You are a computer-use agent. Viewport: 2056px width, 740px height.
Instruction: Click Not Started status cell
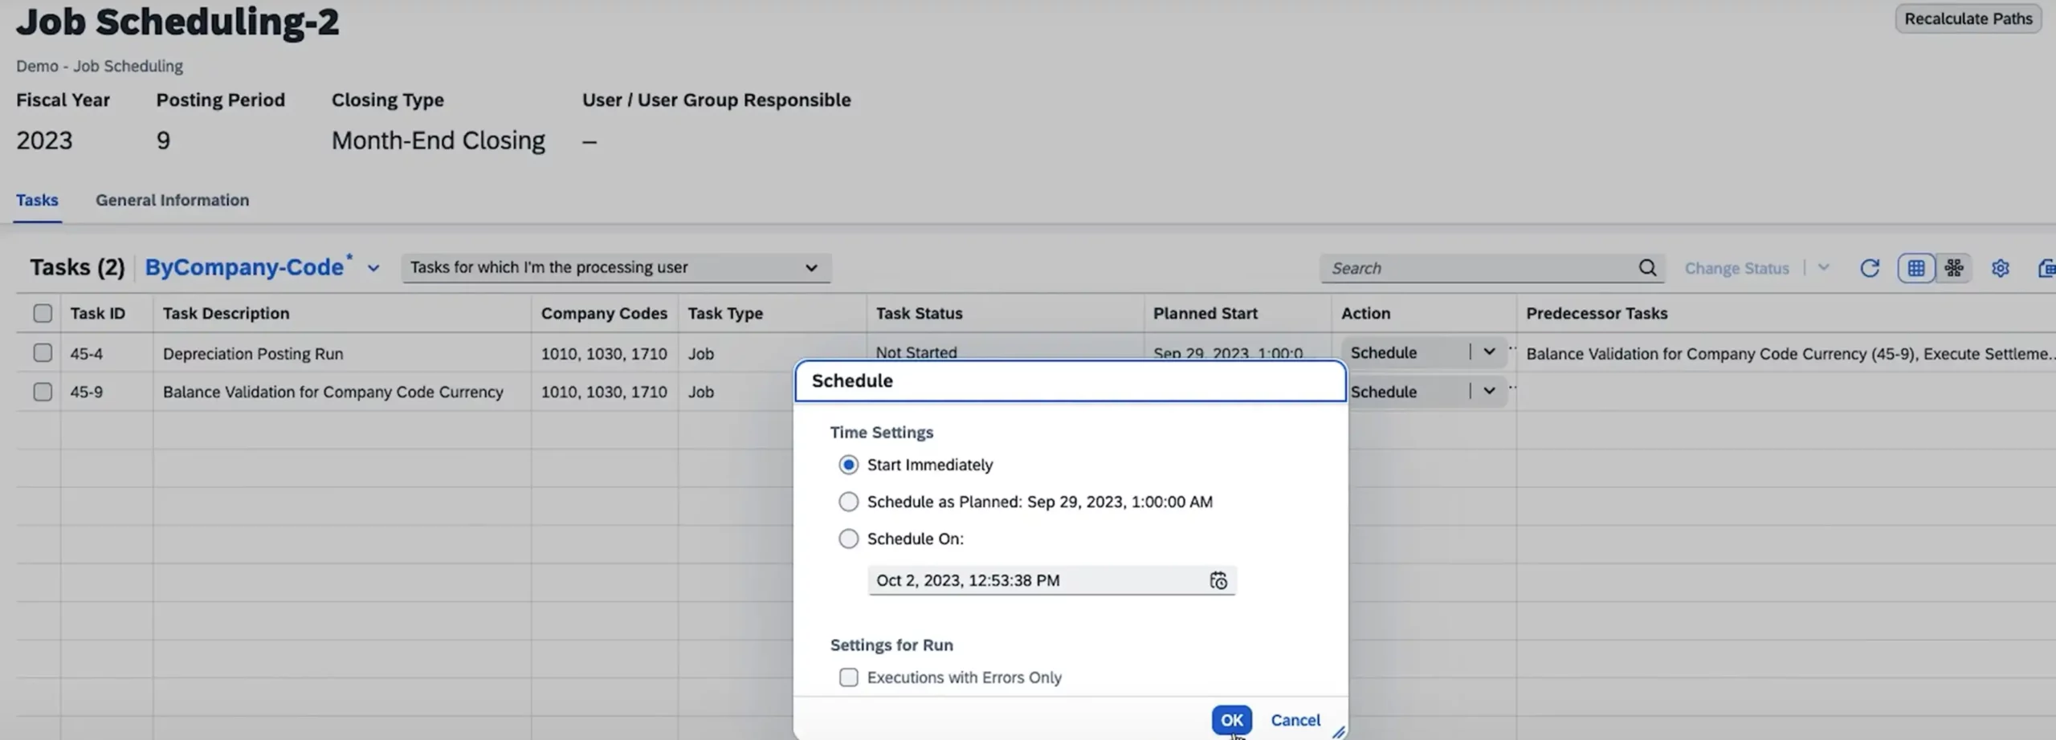pyautogui.click(x=916, y=352)
